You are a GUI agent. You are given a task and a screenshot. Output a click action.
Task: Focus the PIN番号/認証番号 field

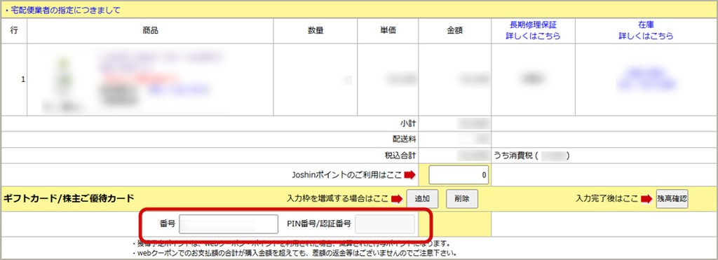point(385,224)
